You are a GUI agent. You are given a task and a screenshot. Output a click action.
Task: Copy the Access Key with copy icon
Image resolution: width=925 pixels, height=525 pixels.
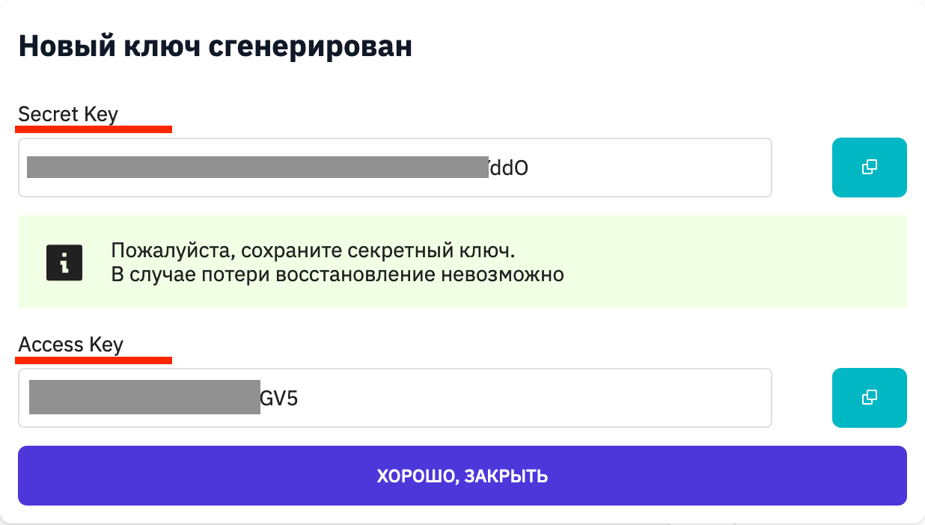pyautogui.click(x=869, y=398)
